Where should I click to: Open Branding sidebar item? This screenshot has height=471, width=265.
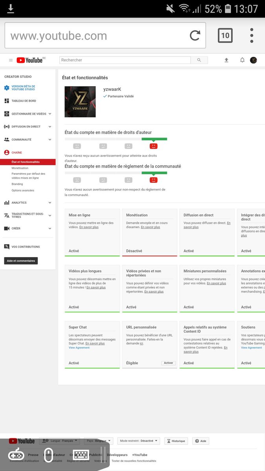pos(17,184)
